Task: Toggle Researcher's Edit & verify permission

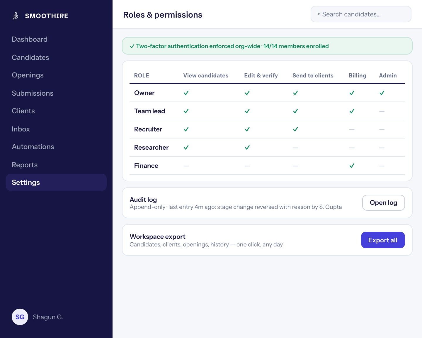Action: pos(247,148)
